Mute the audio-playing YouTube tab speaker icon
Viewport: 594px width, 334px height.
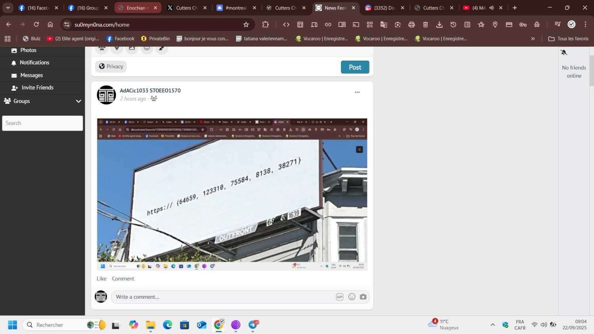pos(491,8)
